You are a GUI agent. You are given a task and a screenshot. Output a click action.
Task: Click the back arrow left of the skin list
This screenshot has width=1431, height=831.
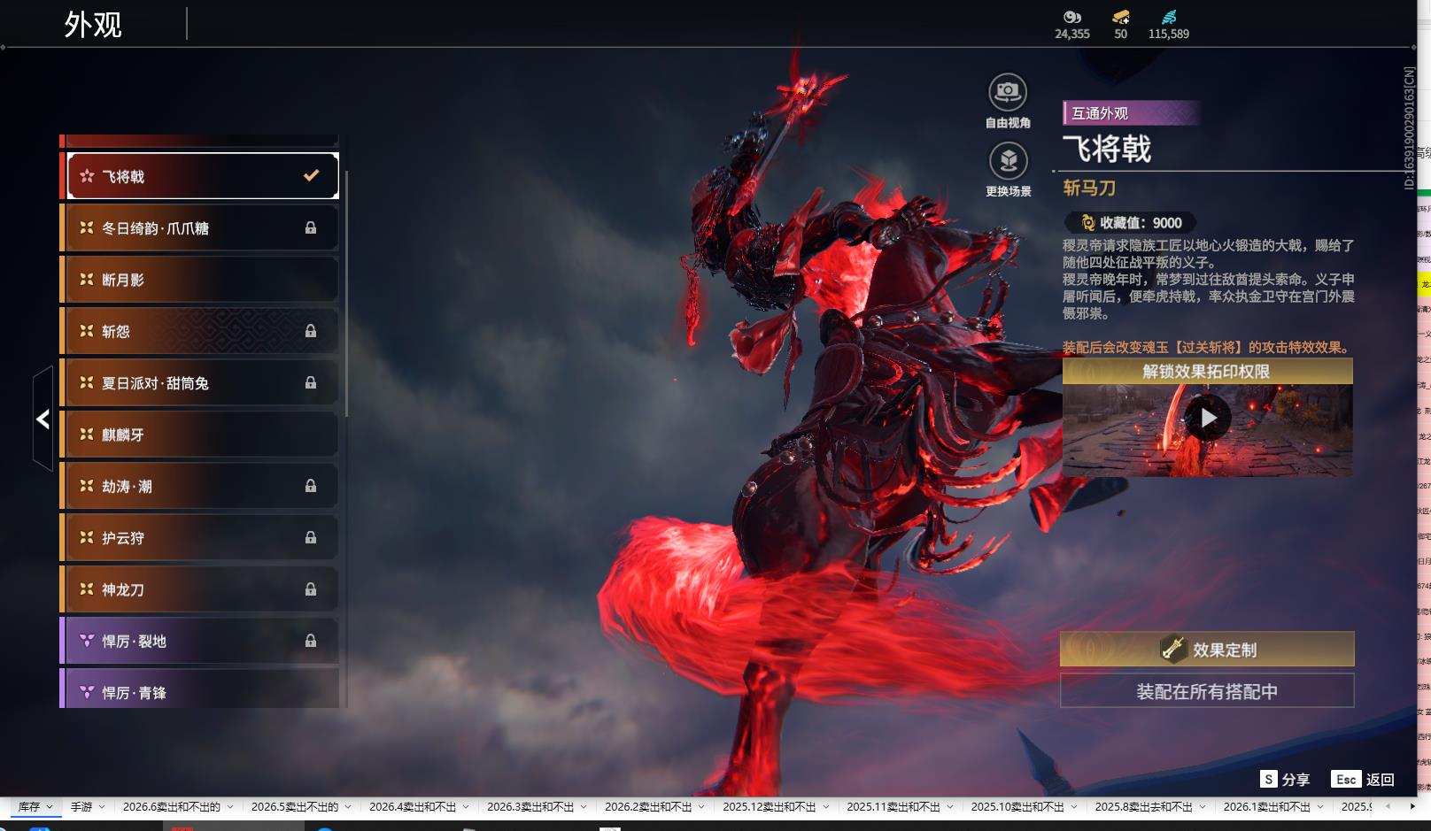click(x=43, y=419)
